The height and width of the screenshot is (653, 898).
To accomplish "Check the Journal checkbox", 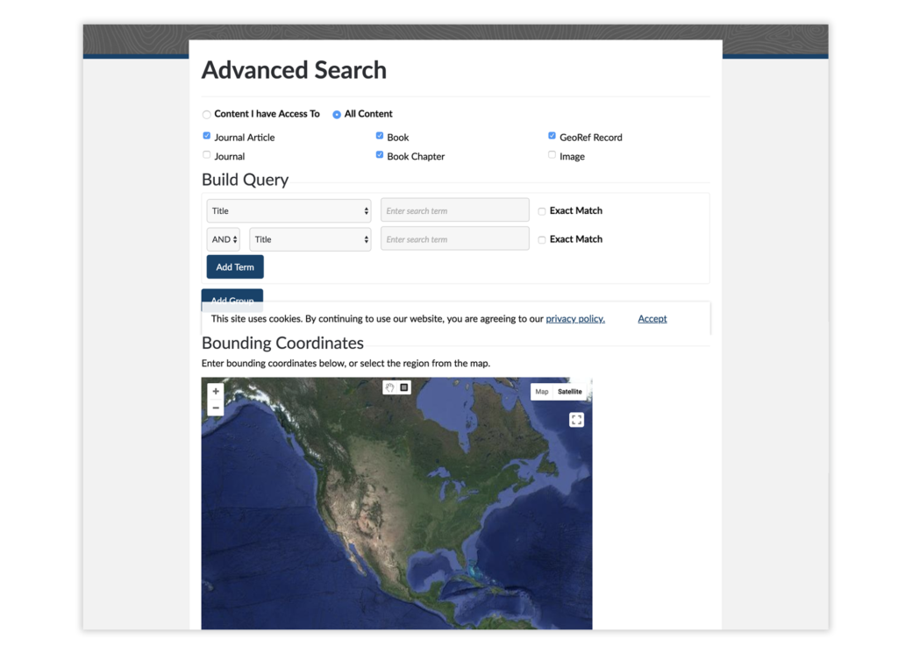I will pos(207,155).
